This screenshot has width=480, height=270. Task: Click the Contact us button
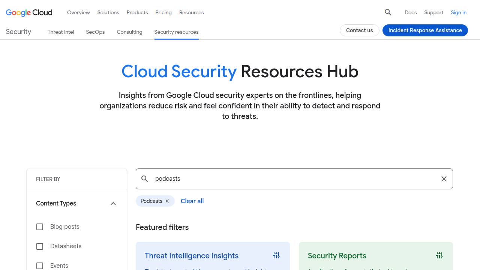click(x=359, y=30)
